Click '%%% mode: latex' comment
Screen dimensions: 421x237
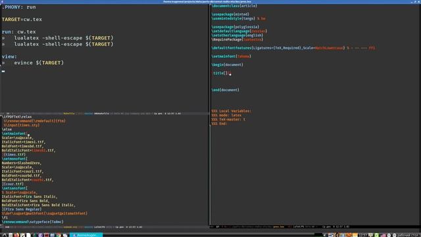pos(226,115)
